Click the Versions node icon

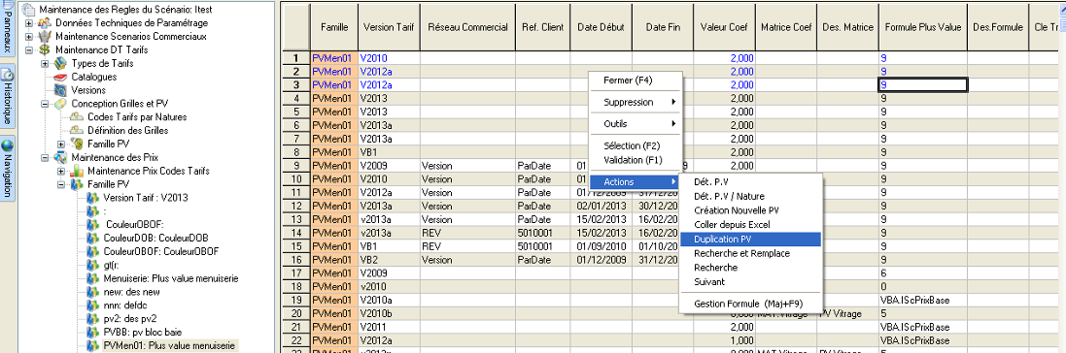pyautogui.click(x=61, y=89)
